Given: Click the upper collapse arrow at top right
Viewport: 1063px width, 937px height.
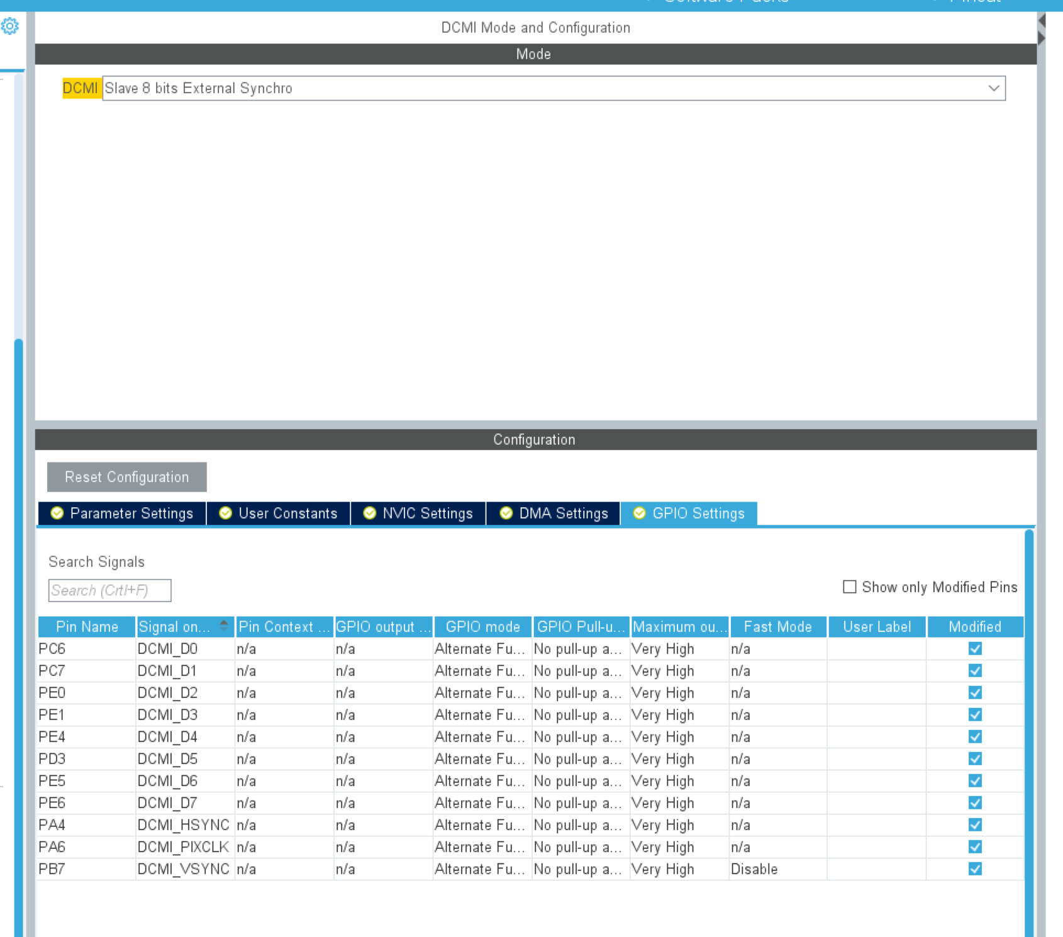Looking at the screenshot, I should [x=1042, y=21].
